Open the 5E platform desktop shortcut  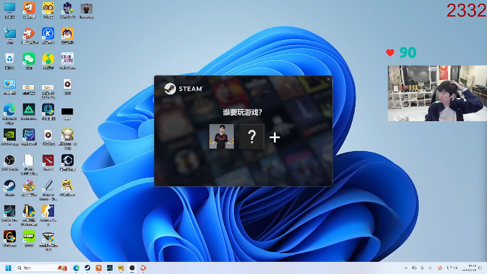pos(68,10)
